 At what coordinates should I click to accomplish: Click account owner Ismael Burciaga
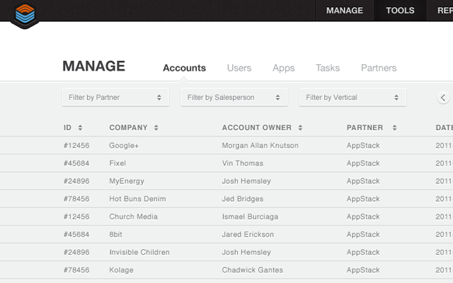pyautogui.click(x=250, y=217)
